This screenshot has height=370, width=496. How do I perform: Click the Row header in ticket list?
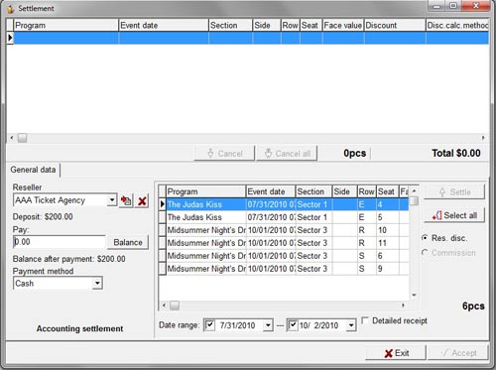click(367, 191)
